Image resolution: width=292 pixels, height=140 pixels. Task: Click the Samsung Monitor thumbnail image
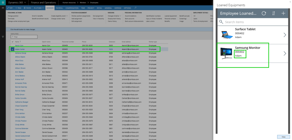[226, 53]
